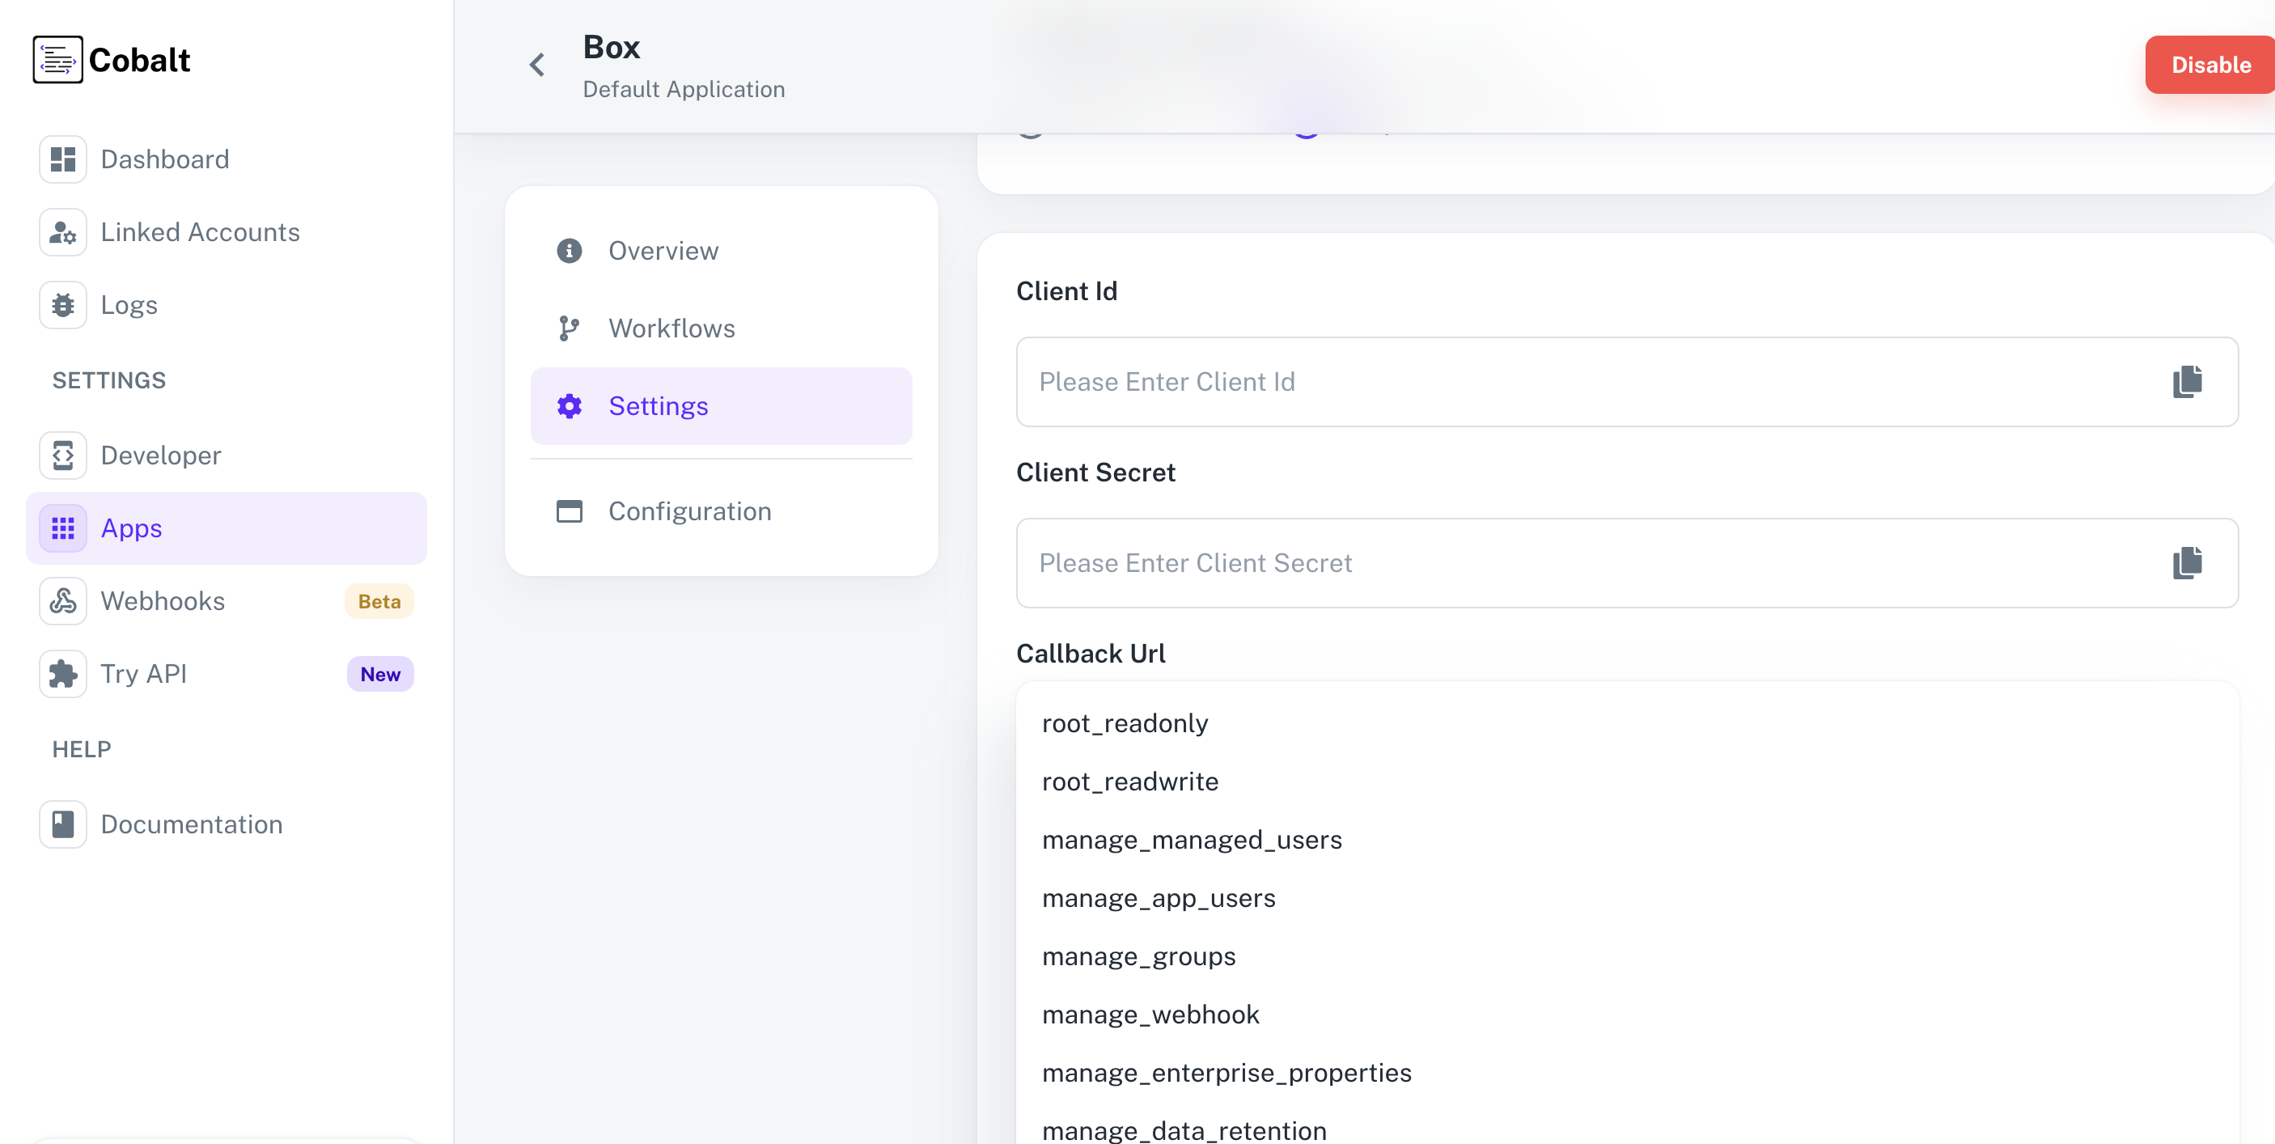The height and width of the screenshot is (1144, 2275).
Task: Choose manage_groups from the list
Action: [1137, 957]
